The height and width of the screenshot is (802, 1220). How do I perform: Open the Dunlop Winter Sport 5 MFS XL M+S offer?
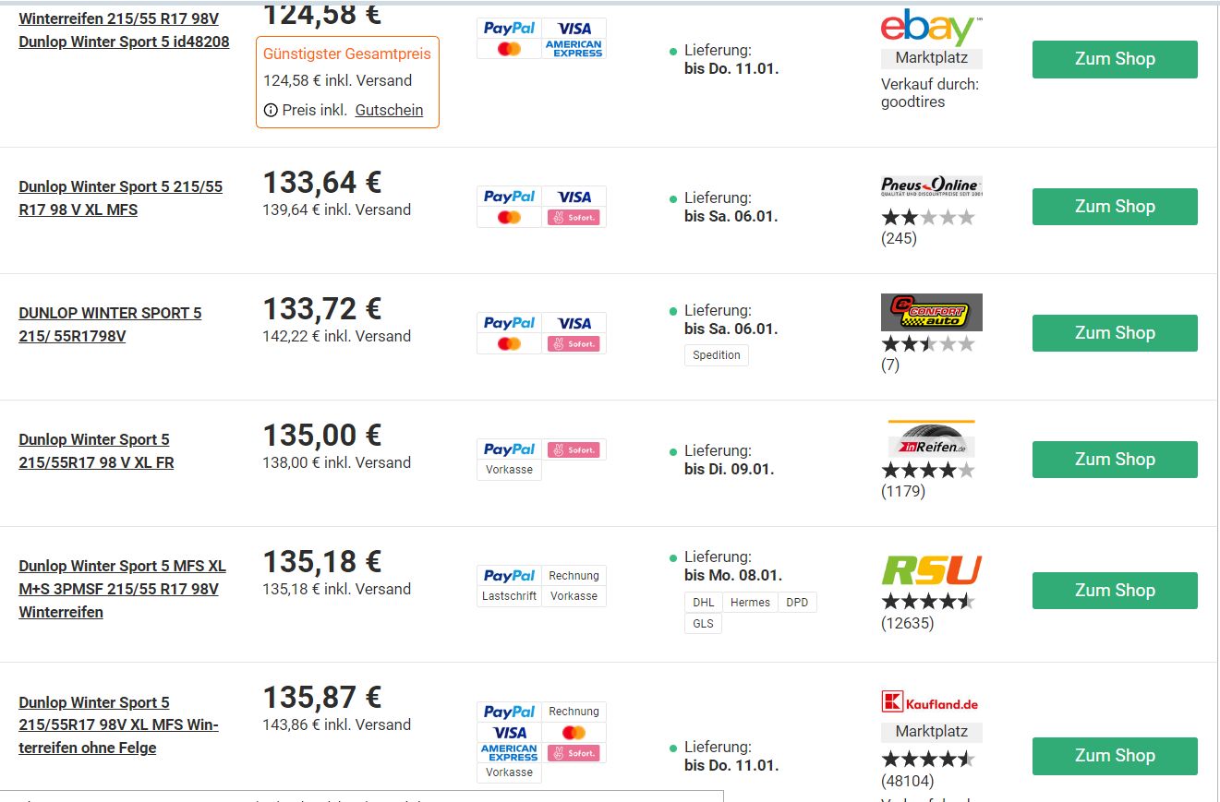pos(122,589)
